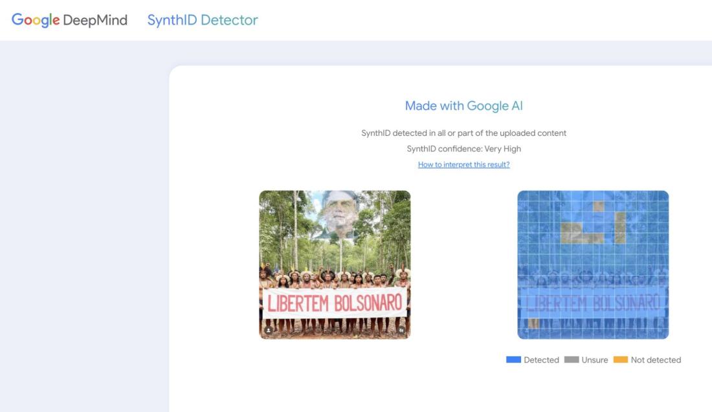712x412 pixels.
Task: Select the gray Unsure legend swatch
Action: pyautogui.click(x=572, y=360)
